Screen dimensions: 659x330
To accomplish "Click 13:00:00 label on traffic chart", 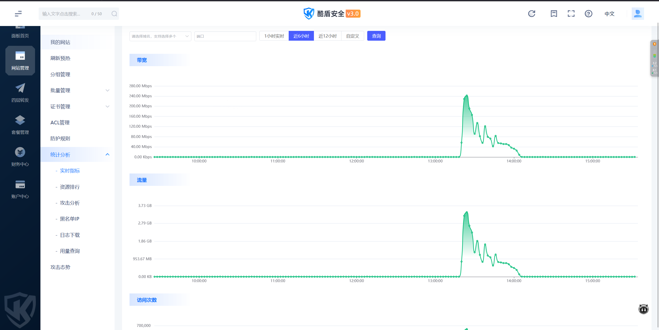I will click(435, 281).
